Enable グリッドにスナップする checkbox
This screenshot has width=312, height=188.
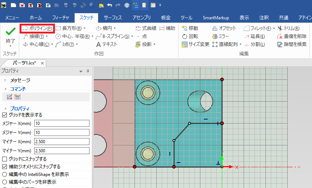coord(4,159)
